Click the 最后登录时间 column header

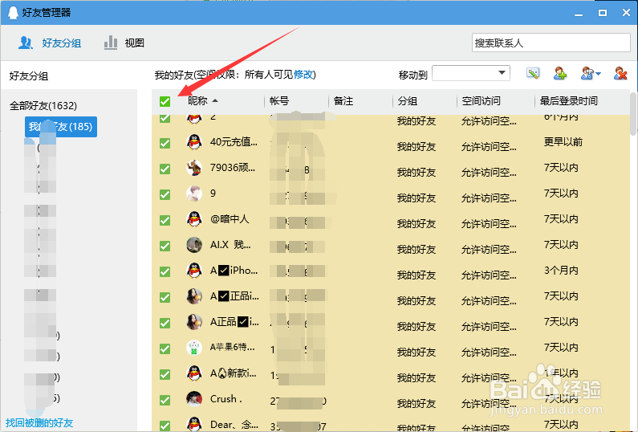[568, 101]
